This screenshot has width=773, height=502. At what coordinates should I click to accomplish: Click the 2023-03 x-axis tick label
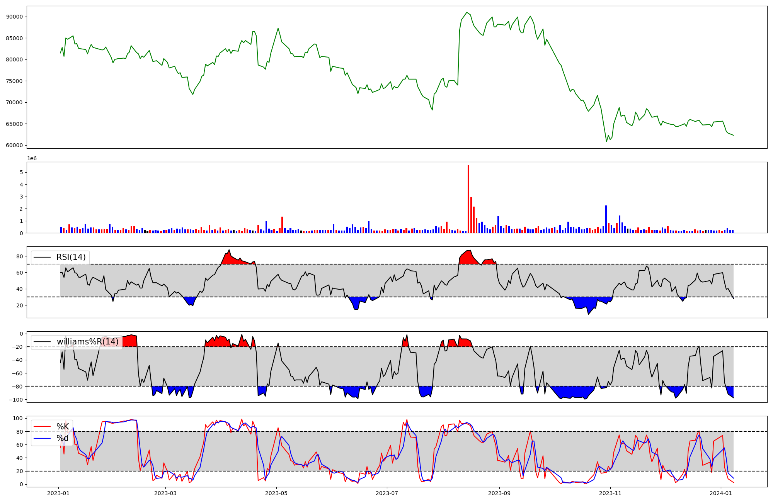165,493
